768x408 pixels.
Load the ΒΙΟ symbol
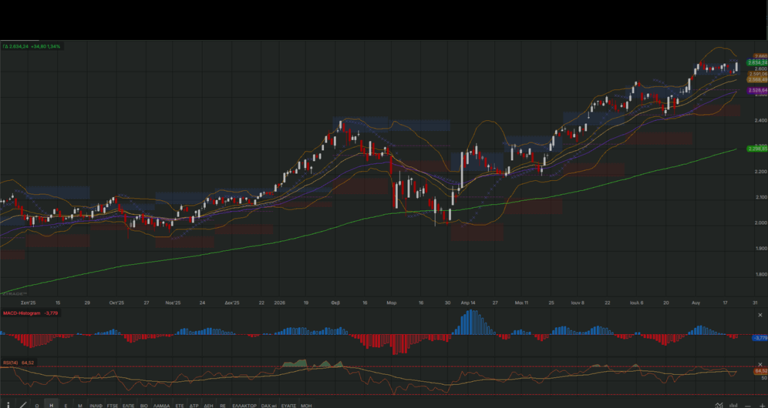[144, 406]
